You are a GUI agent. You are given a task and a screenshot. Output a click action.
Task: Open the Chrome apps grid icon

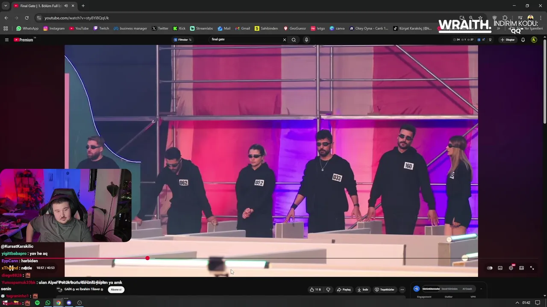coord(6,29)
